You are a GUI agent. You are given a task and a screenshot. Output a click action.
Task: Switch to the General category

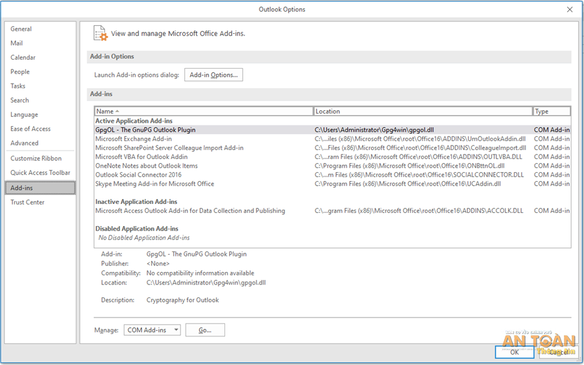[21, 29]
